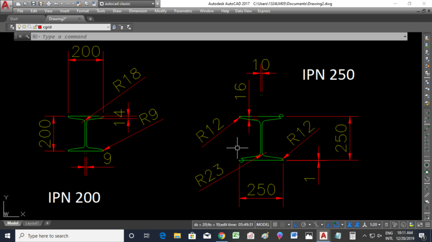
Task: Select Perpendicular object snap icon in right toolbar
Action: point(427,188)
